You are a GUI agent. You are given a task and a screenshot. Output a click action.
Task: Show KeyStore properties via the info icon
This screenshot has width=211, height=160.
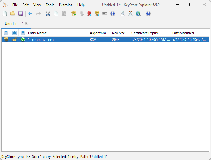tap(113, 14)
